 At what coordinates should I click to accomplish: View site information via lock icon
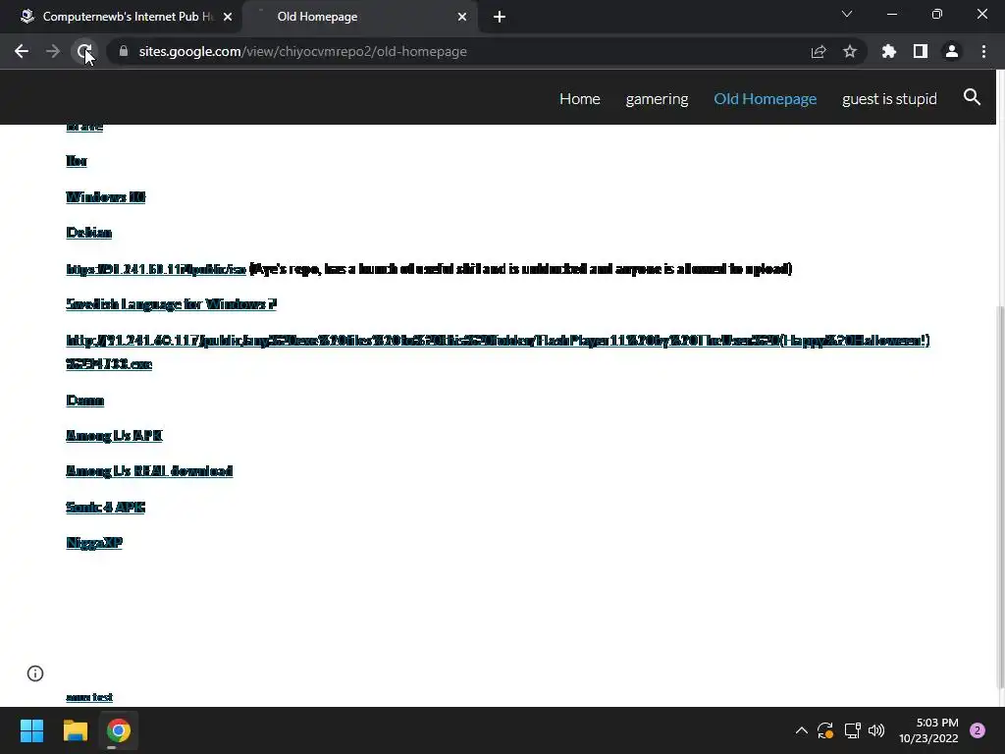coord(124,51)
